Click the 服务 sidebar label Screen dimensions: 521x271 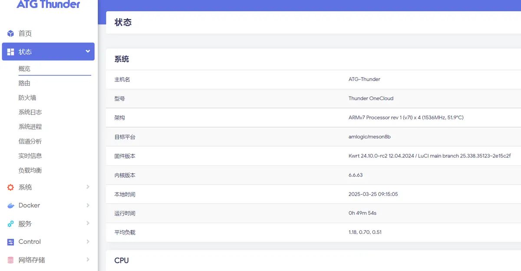click(x=25, y=224)
